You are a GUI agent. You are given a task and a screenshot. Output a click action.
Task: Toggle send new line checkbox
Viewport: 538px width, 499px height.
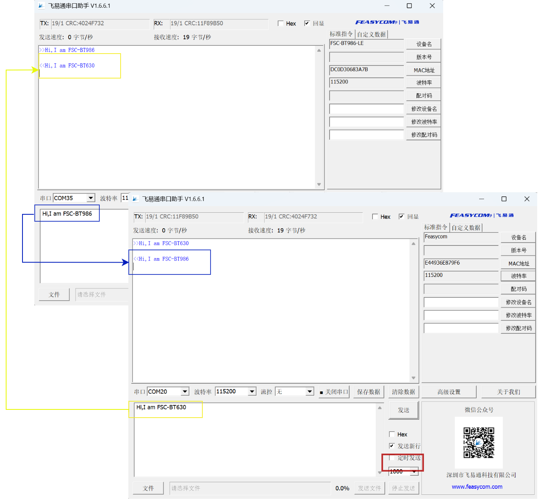pos(392,446)
